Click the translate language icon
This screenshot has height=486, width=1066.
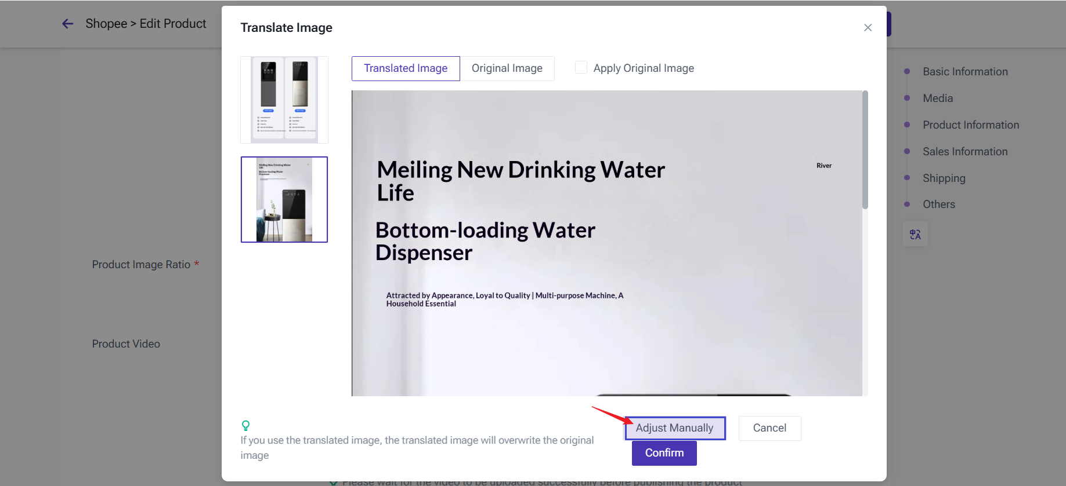pos(915,235)
